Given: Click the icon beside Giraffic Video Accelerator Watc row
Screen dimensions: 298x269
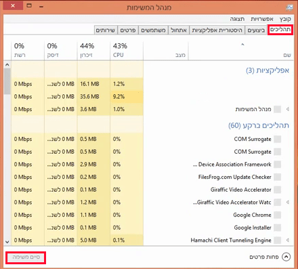Looking at the screenshot, I should (277, 202).
